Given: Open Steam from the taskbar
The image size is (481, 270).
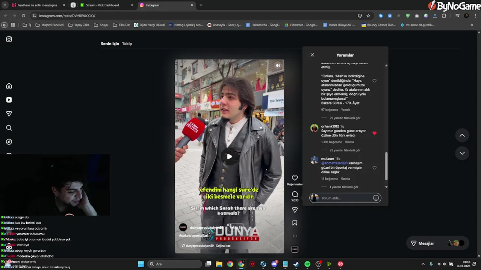Looking at the screenshot, I should coord(296,264).
